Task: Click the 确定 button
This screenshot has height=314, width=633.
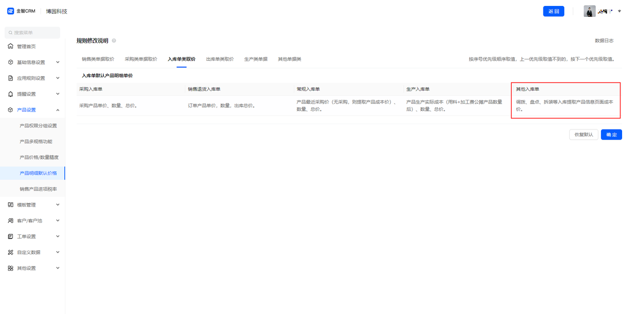Action: pos(611,135)
